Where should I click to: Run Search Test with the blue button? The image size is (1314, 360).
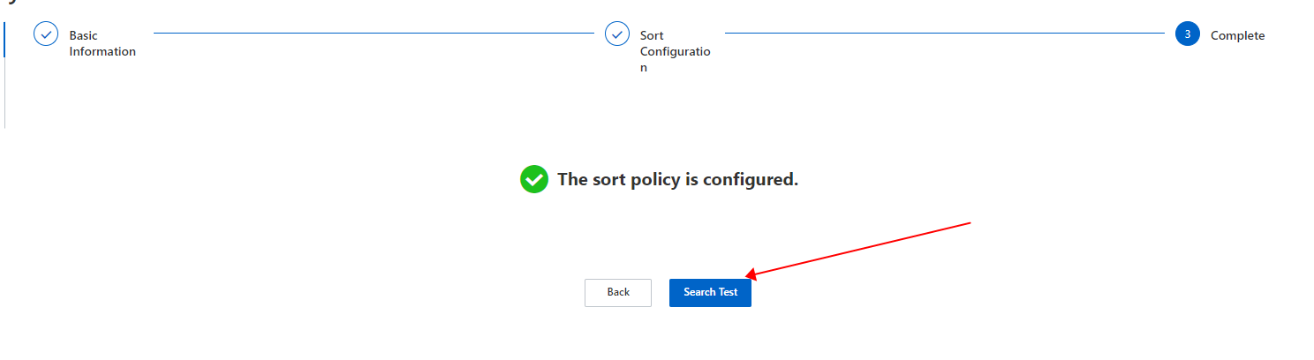coord(710,292)
